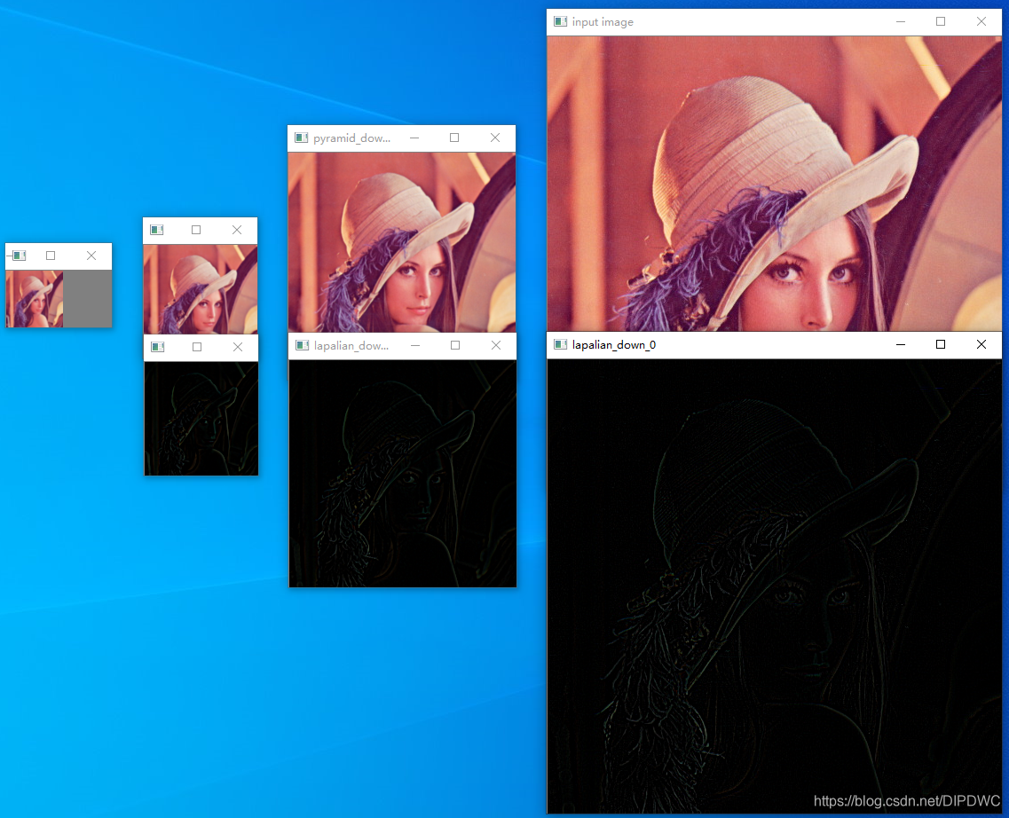
Task: Click the app icon of the small untitled dark edge-image window
Action: (158, 347)
